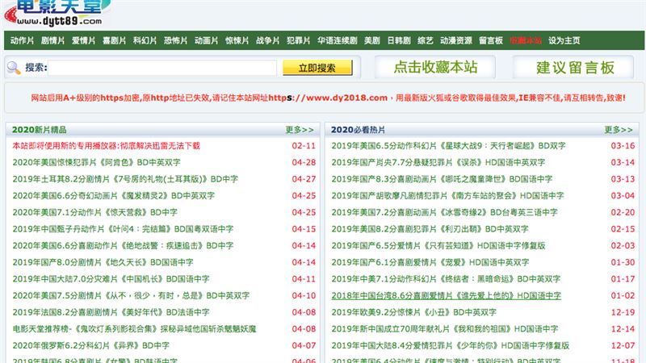This screenshot has height=363, width=646.
Task: Open hot movie 《终结者：黑暗命运》
Action: point(446,279)
